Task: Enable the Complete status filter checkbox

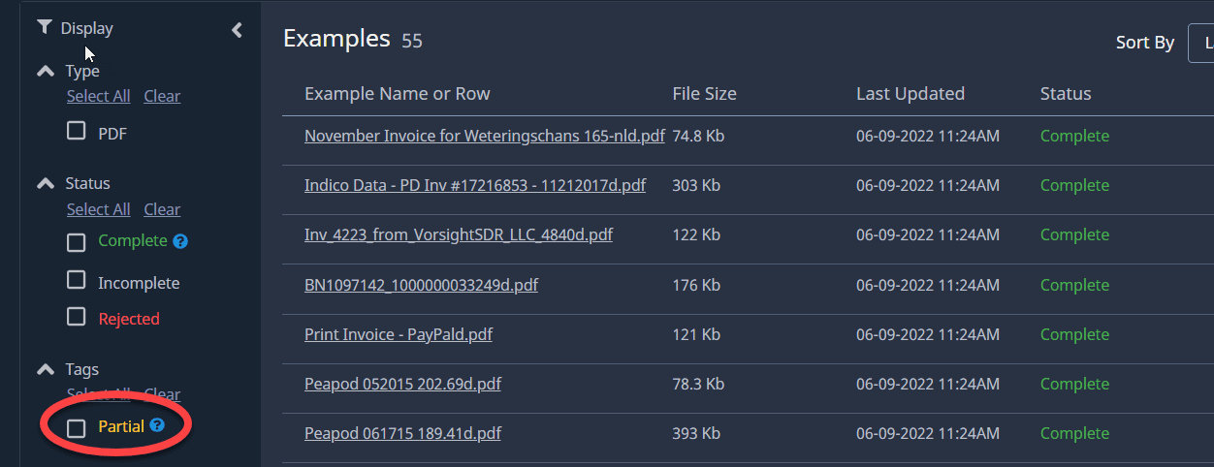Action: click(x=76, y=242)
